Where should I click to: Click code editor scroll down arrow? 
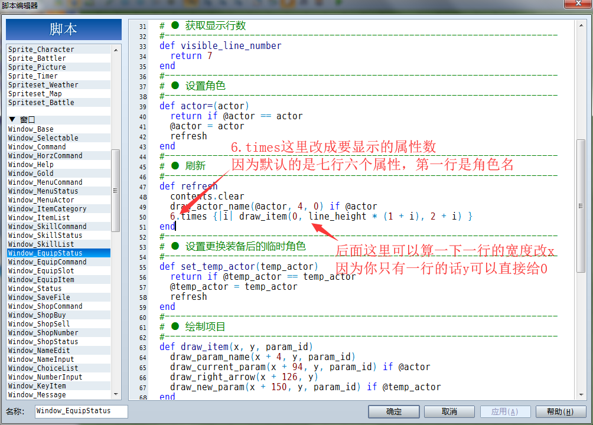[581, 395]
